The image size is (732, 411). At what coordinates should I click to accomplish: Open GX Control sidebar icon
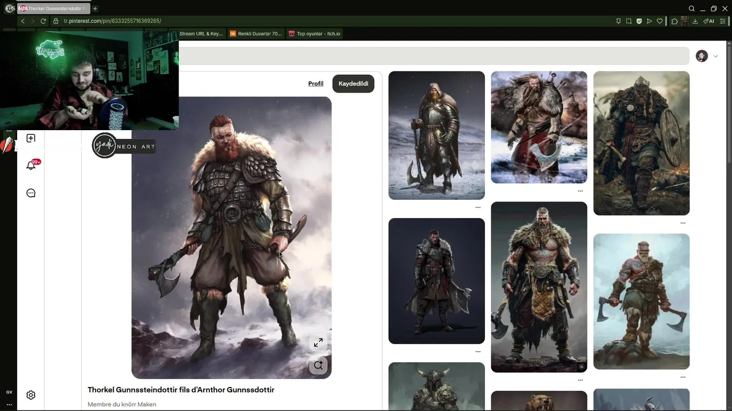[9, 392]
